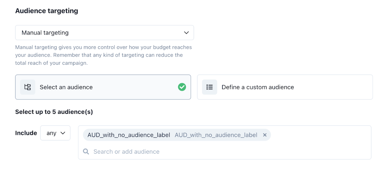Viewport: 383px width, 177px height.
Task: Click the Select up to 5 audience(s) label
Action: tap(54, 112)
